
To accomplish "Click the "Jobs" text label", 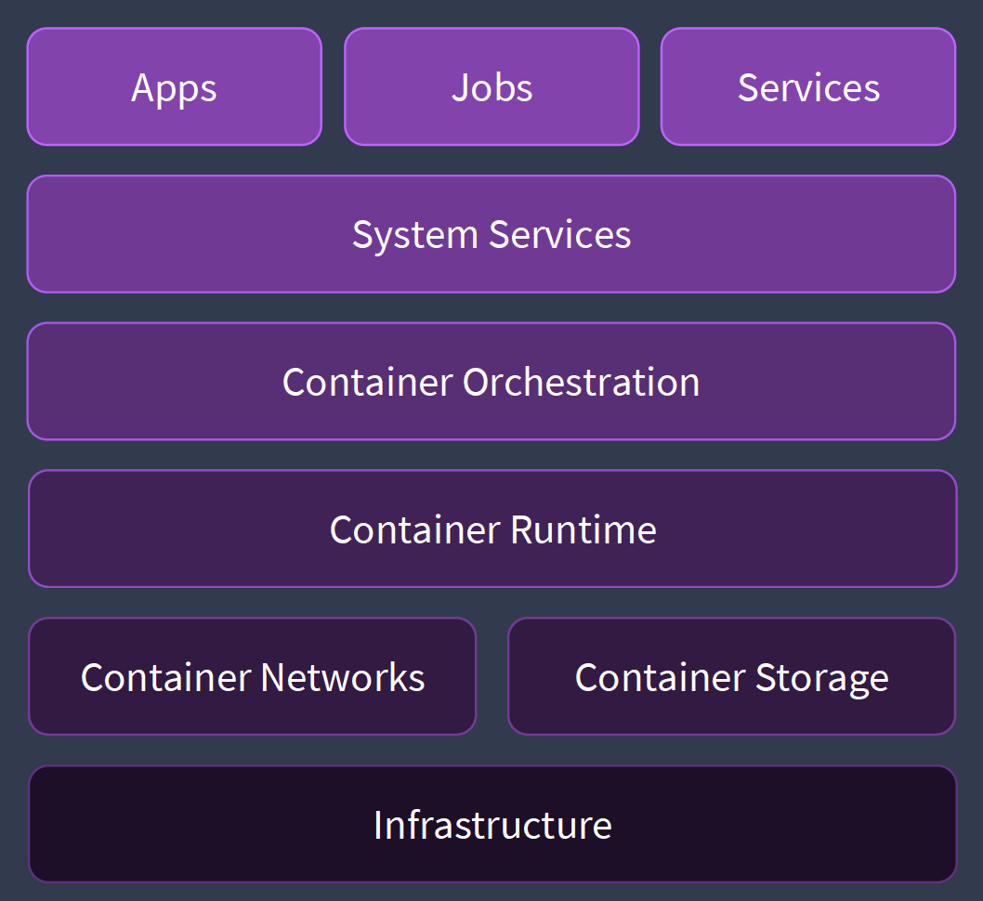I will pos(491,88).
